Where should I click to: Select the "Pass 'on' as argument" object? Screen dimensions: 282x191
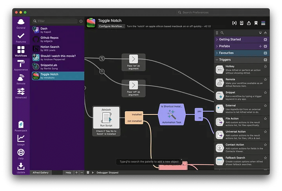click(134, 62)
